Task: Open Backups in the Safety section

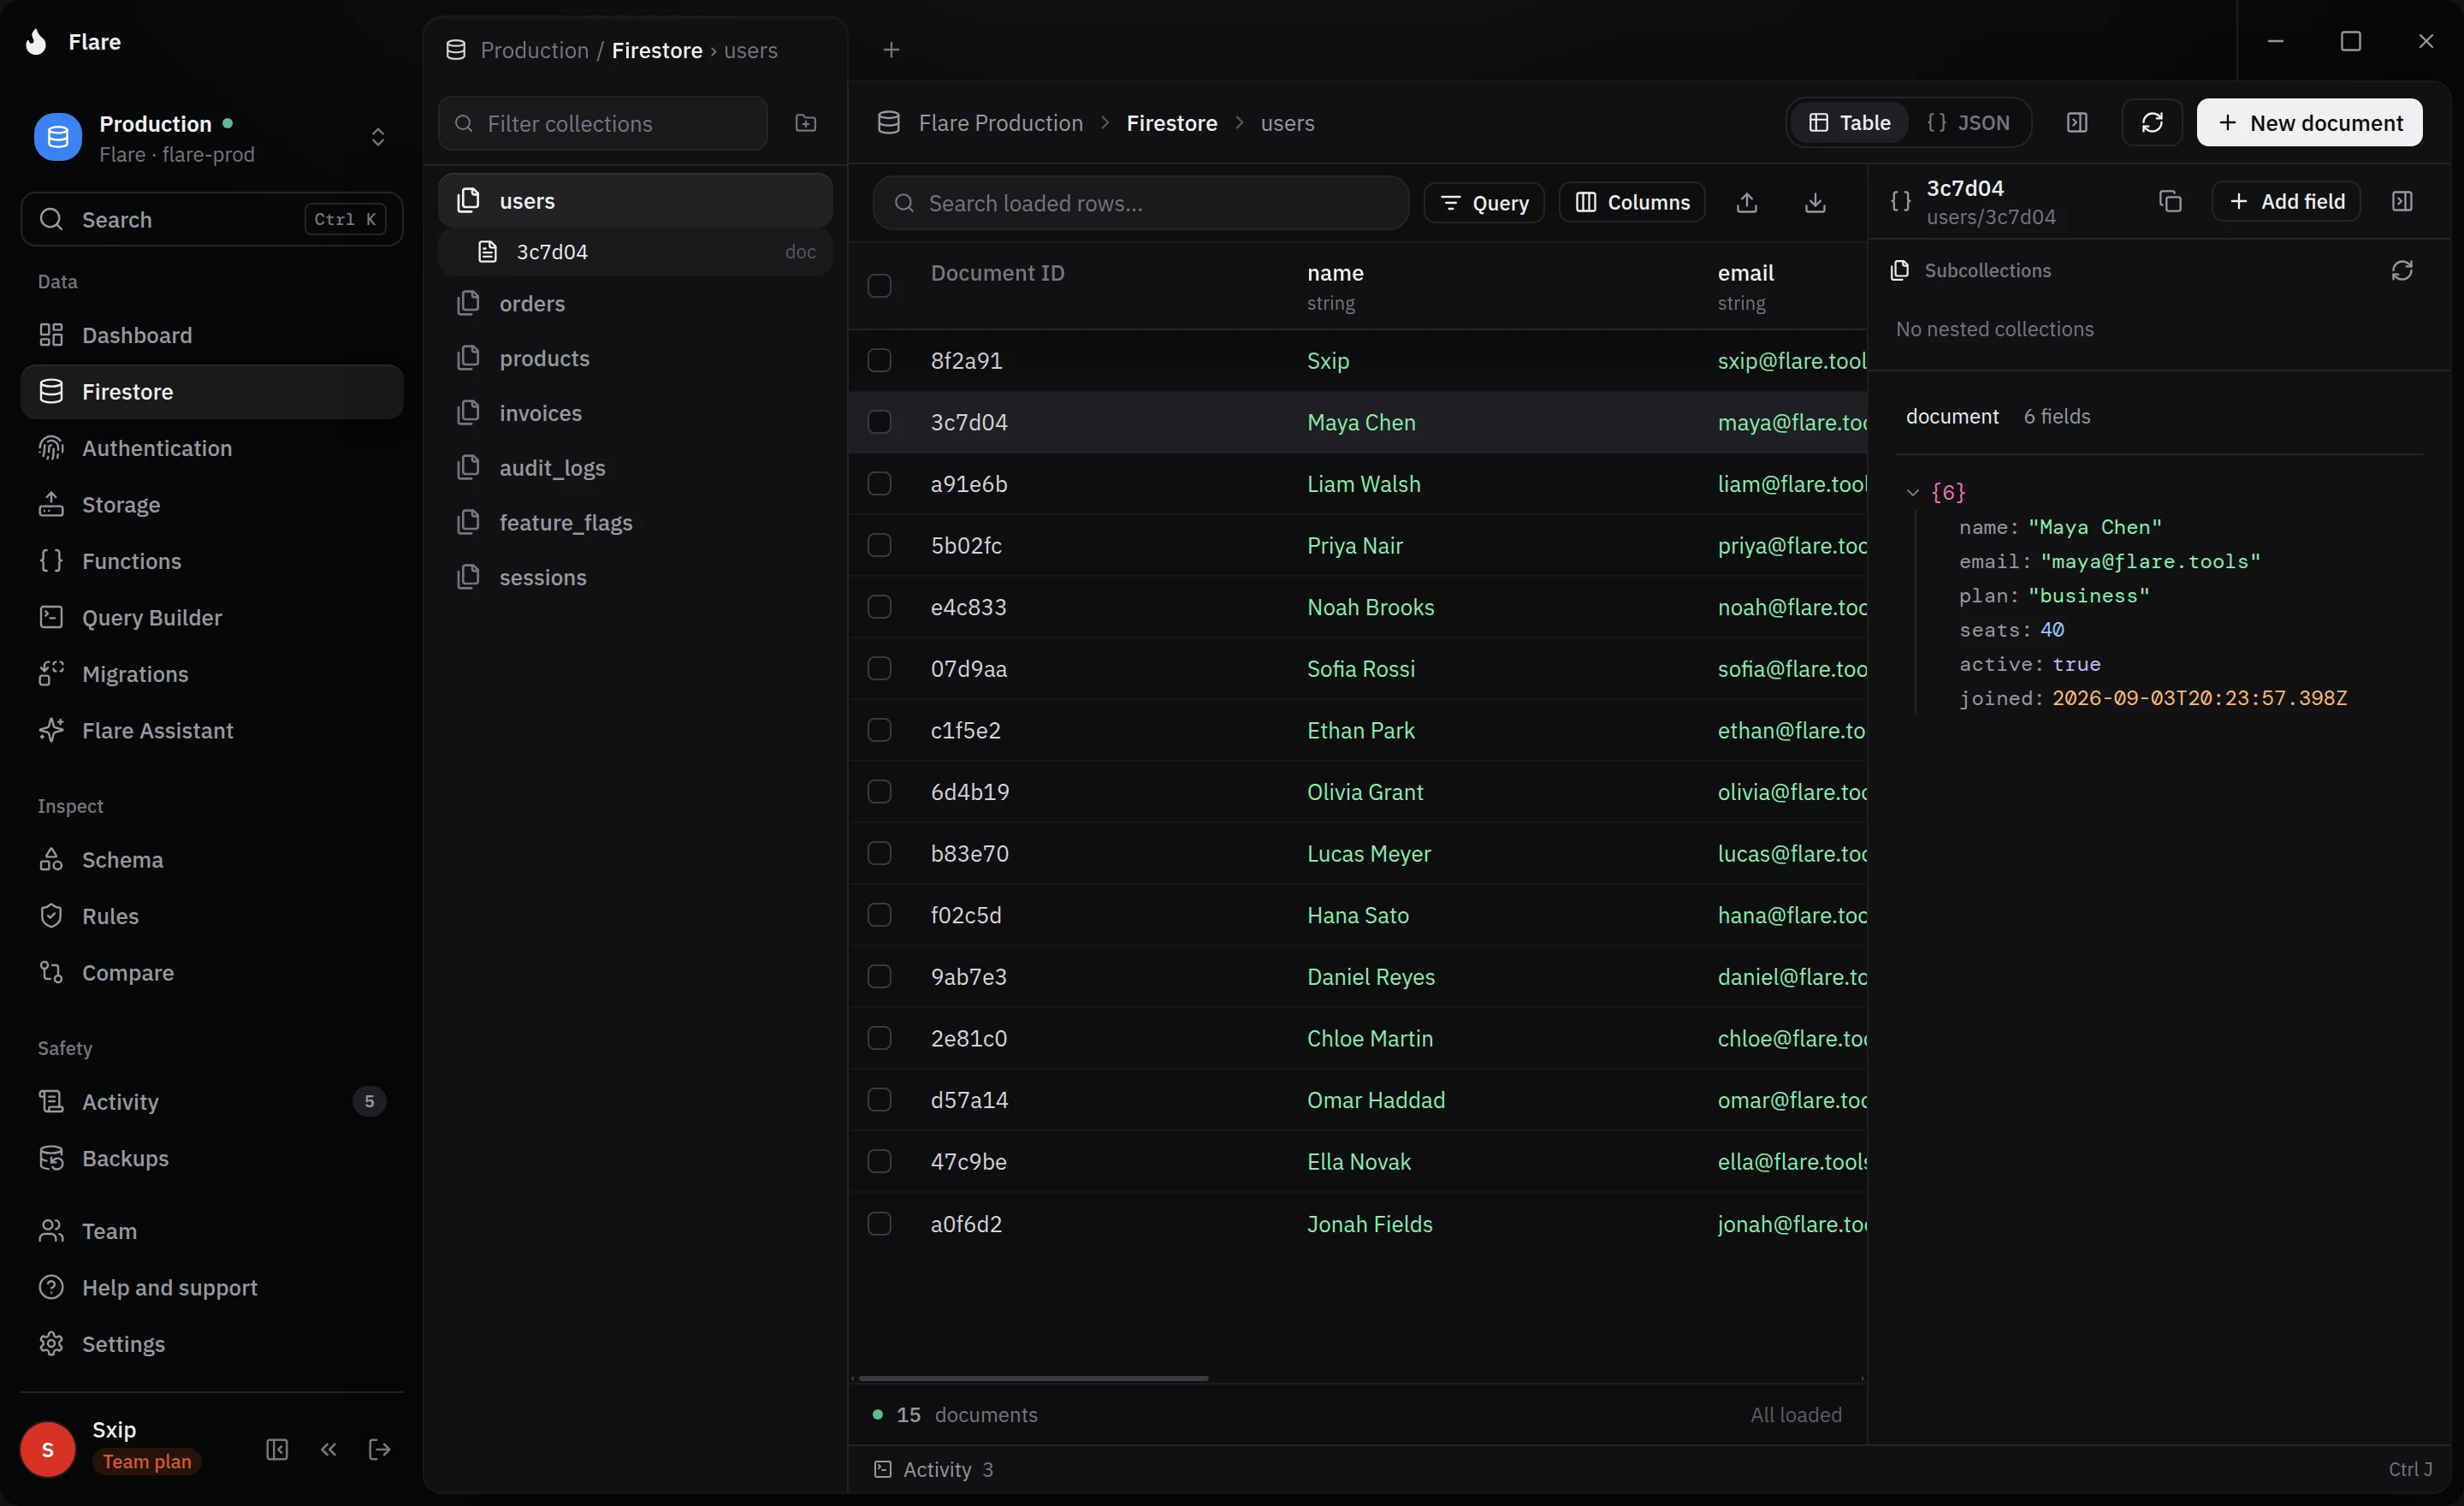Action: coord(212,1158)
